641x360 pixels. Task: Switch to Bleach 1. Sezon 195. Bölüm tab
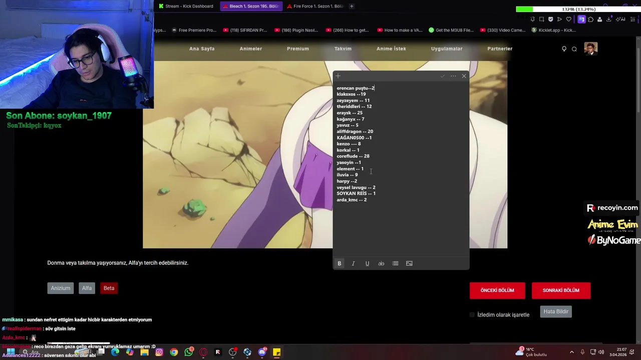pos(250,6)
